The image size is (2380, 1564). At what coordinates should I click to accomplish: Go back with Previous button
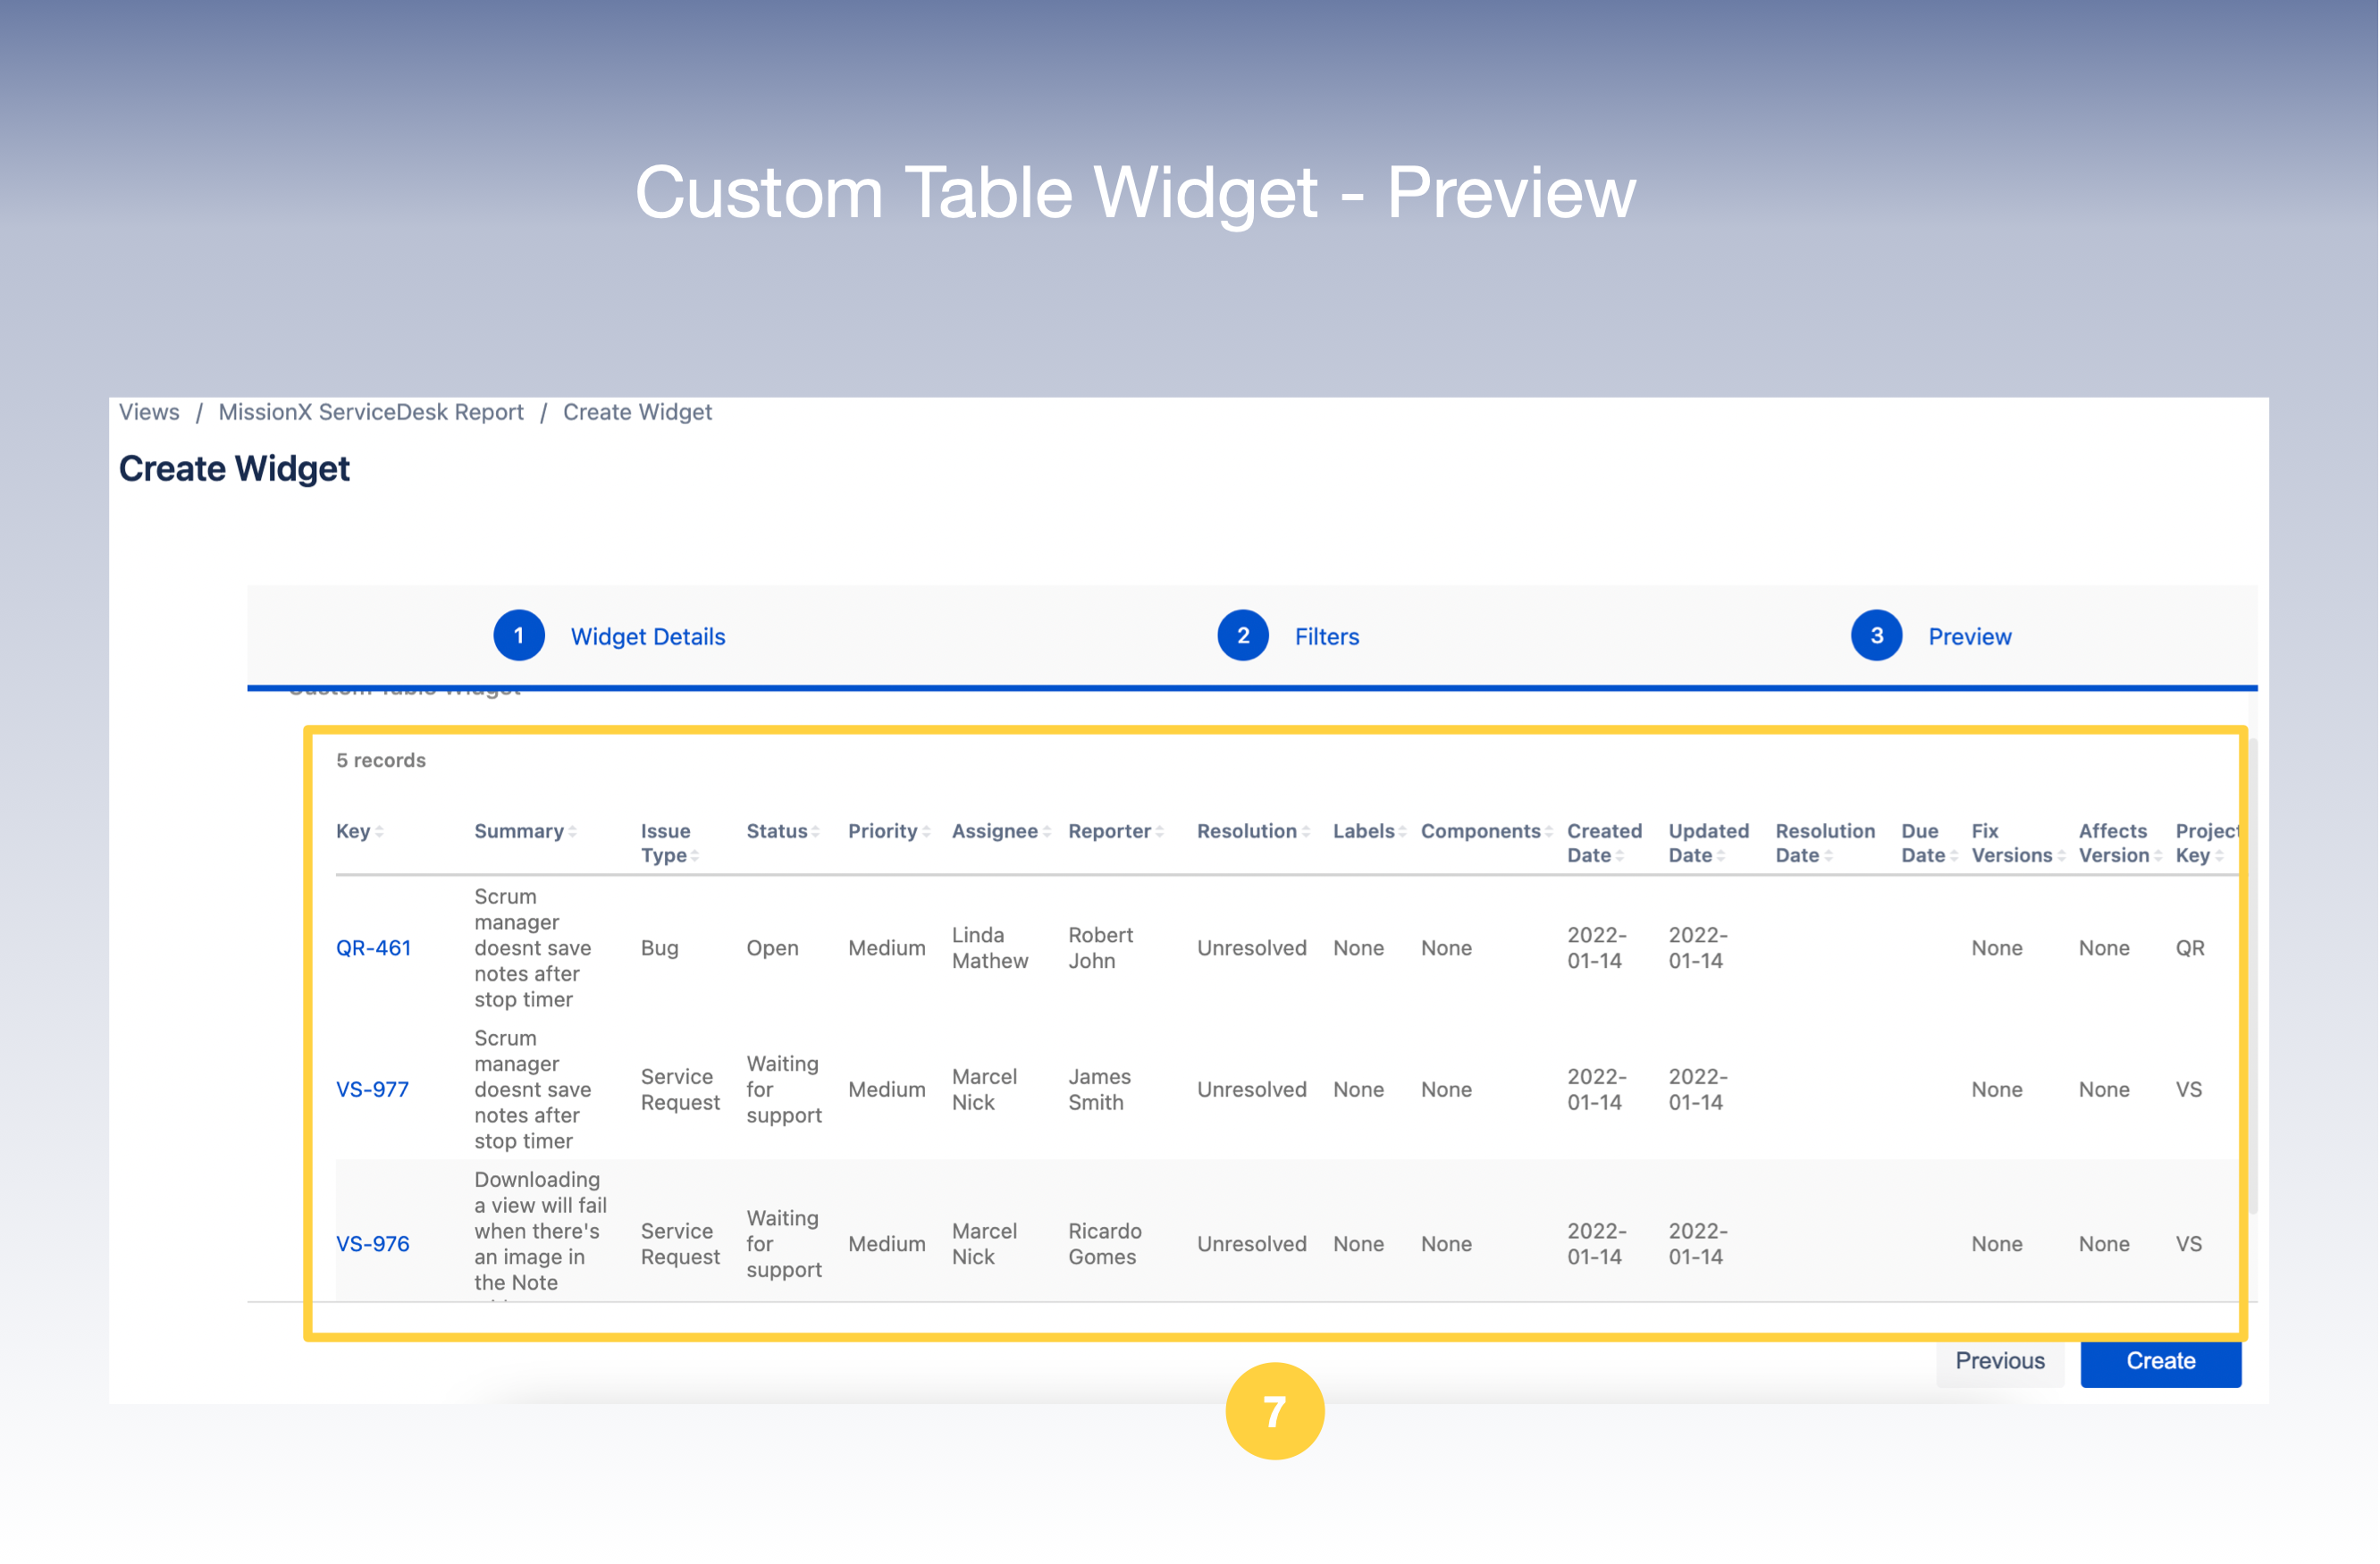click(1999, 1361)
